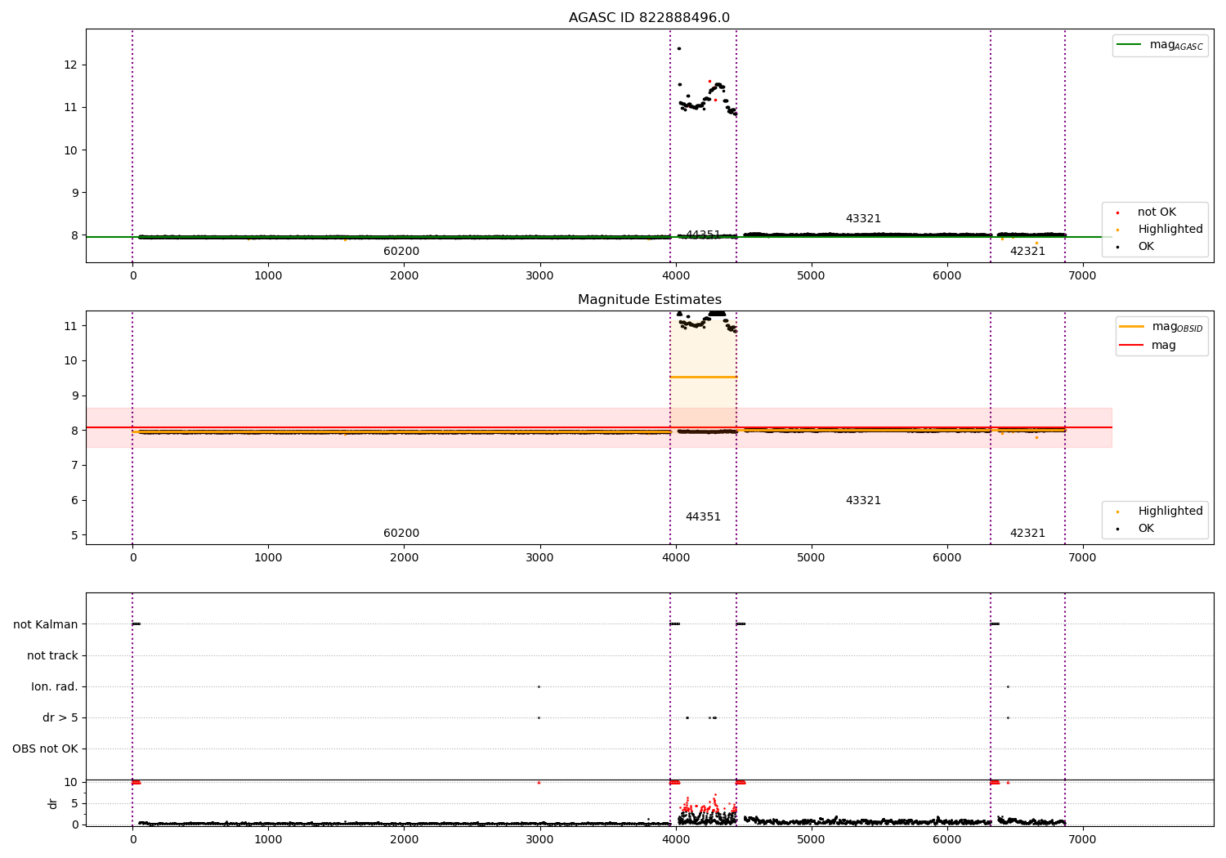The height and width of the screenshot is (858, 1226).
Task: Click the "not track" axis label
Action: pos(52,655)
